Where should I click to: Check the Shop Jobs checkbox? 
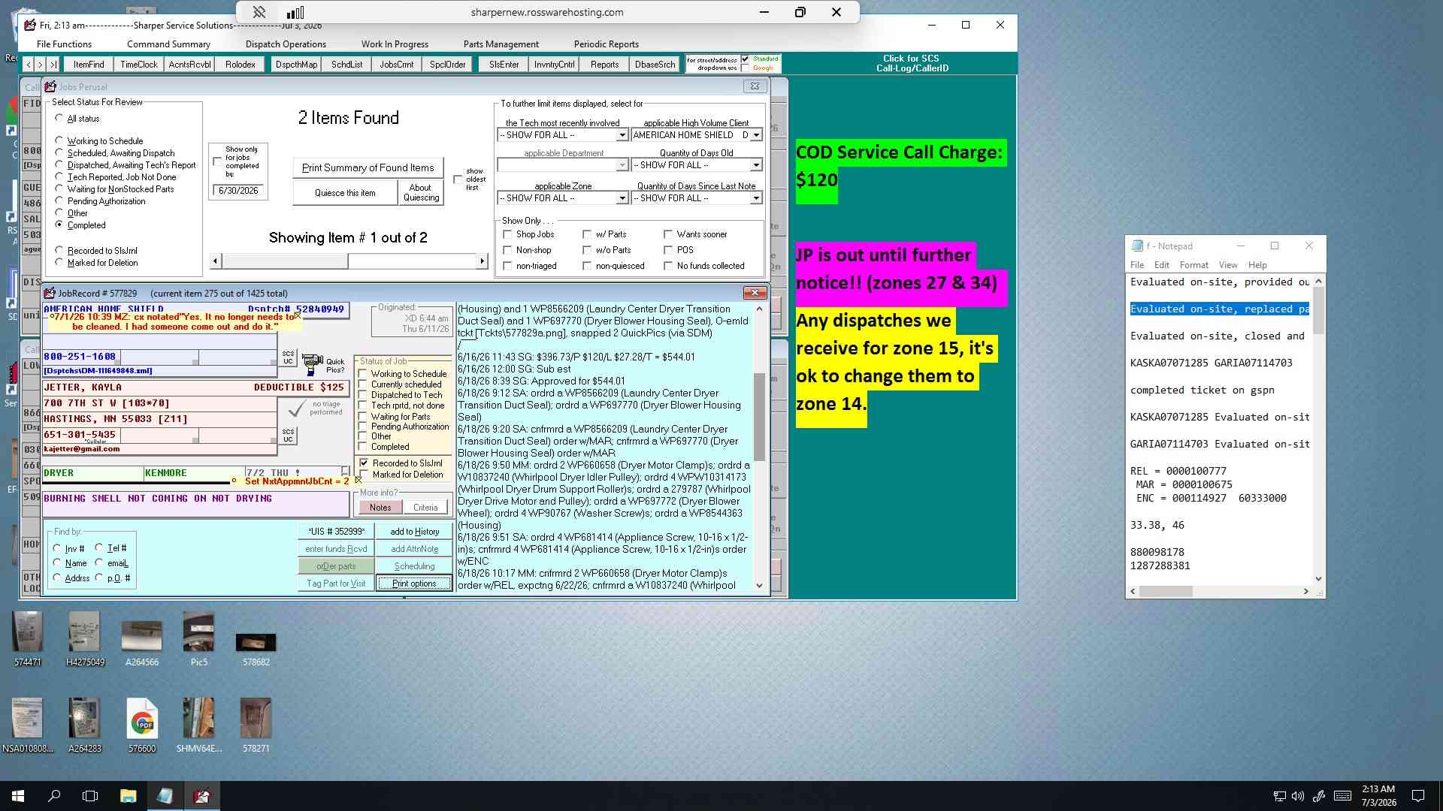click(507, 234)
